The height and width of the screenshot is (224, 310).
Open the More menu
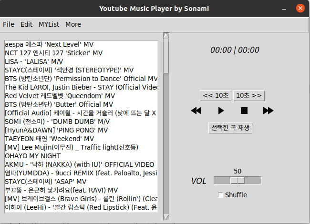[x=73, y=24]
